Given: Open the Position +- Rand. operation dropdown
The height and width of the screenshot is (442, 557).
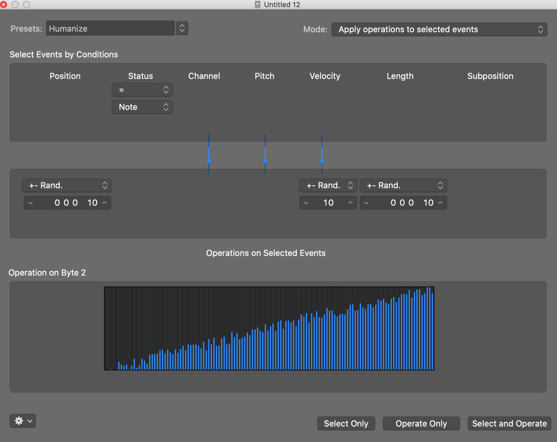Looking at the screenshot, I should (67, 185).
